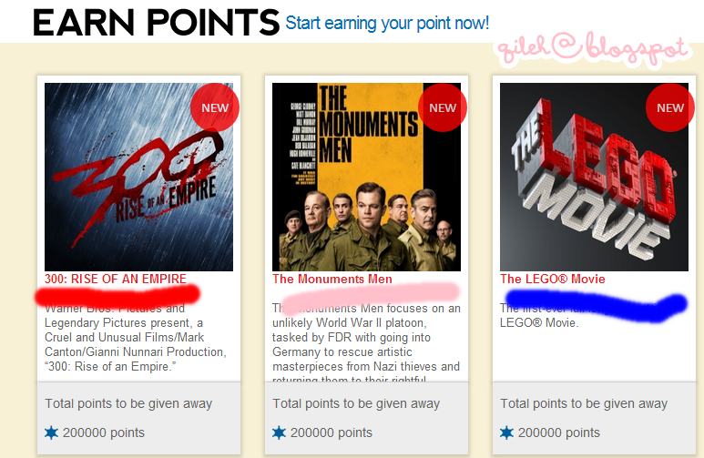Click 'Start earning your point now!' text

pyautogui.click(x=387, y=23)
